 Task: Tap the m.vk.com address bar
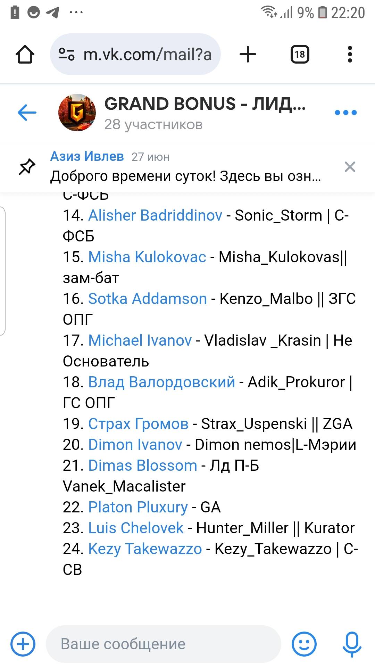pos(135,55)
